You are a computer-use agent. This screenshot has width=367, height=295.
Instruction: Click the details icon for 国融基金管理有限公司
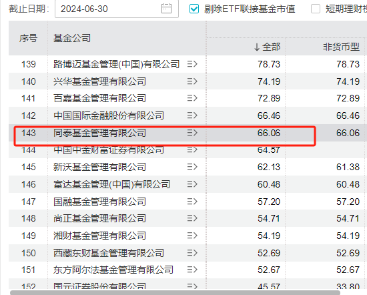(192, 202)
